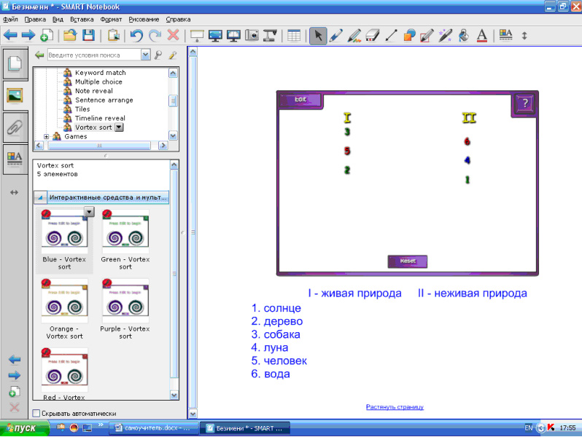
Task: Click the Save file icon
Action: click(x=88, y=35)
